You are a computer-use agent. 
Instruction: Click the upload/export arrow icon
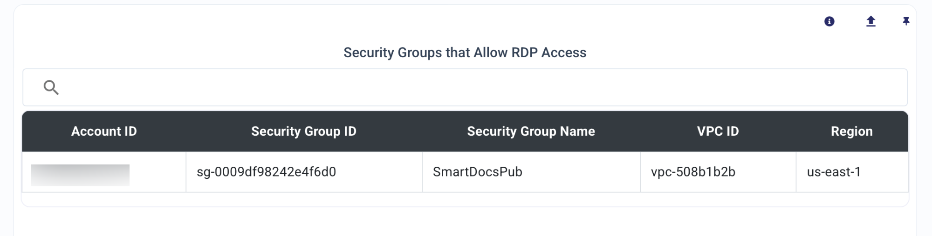tap(871, 21)
